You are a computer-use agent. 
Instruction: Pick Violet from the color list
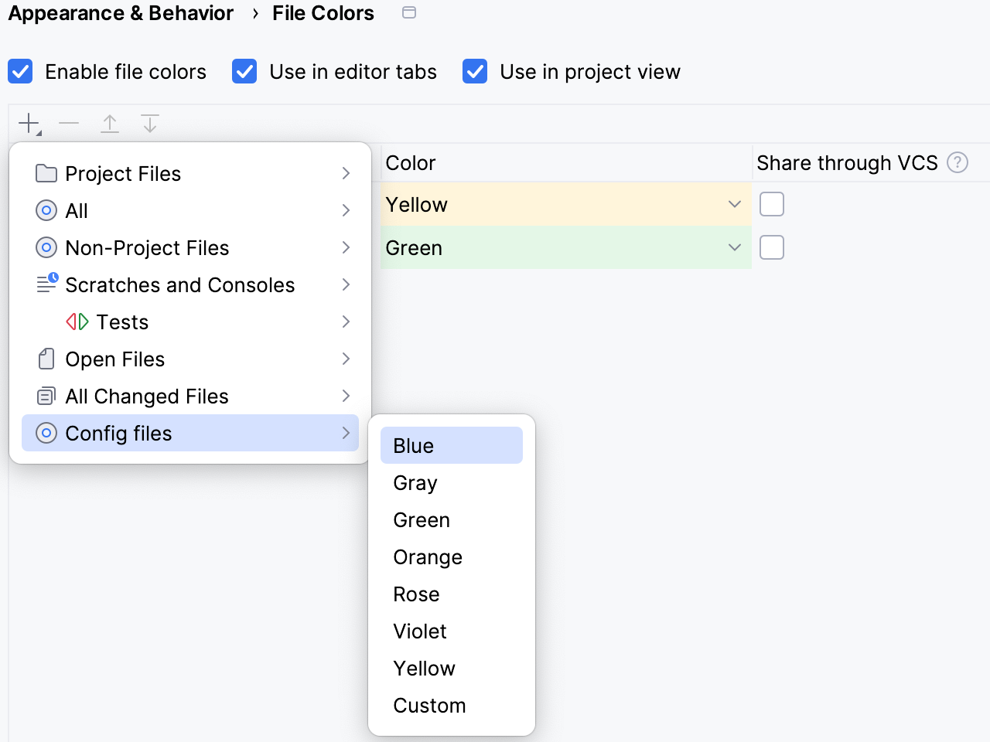coord(420,631)
